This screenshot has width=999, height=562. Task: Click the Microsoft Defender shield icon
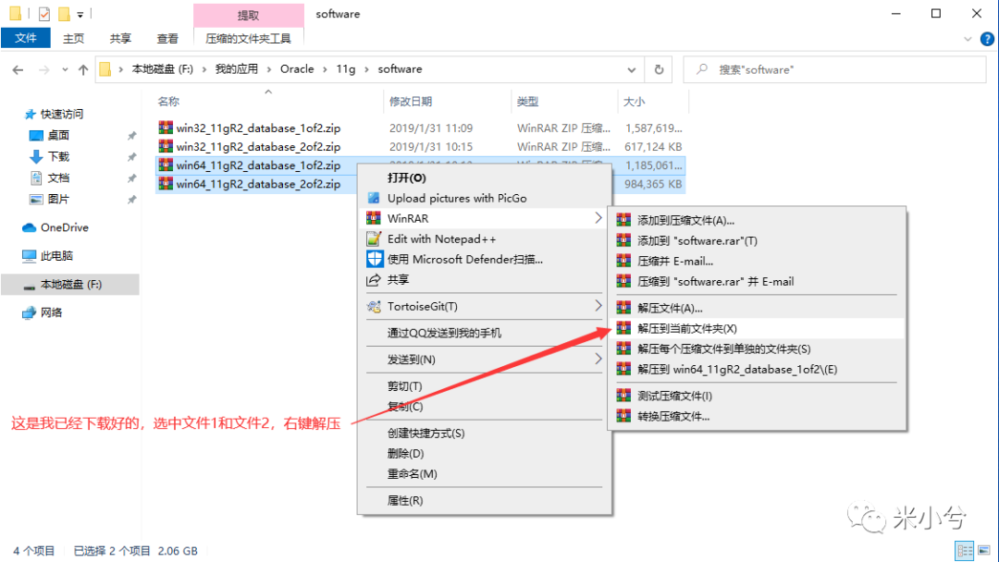pyautogui.click(x=374, y=259)
